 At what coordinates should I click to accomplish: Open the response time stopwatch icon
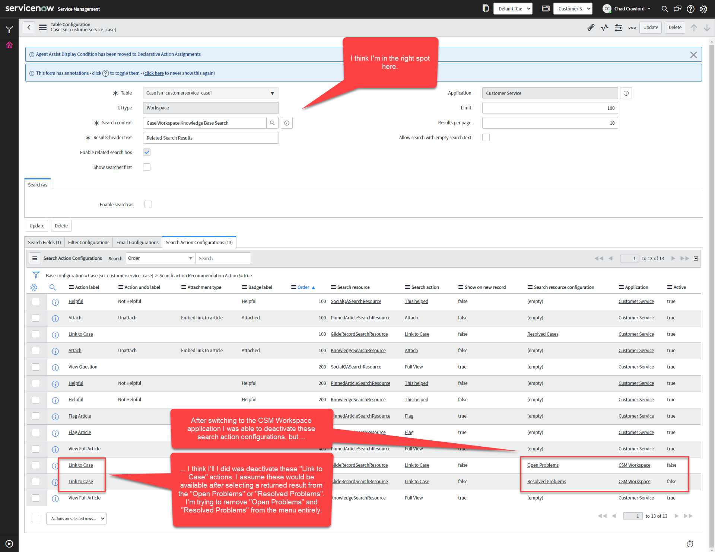click(x=690, y=544)
